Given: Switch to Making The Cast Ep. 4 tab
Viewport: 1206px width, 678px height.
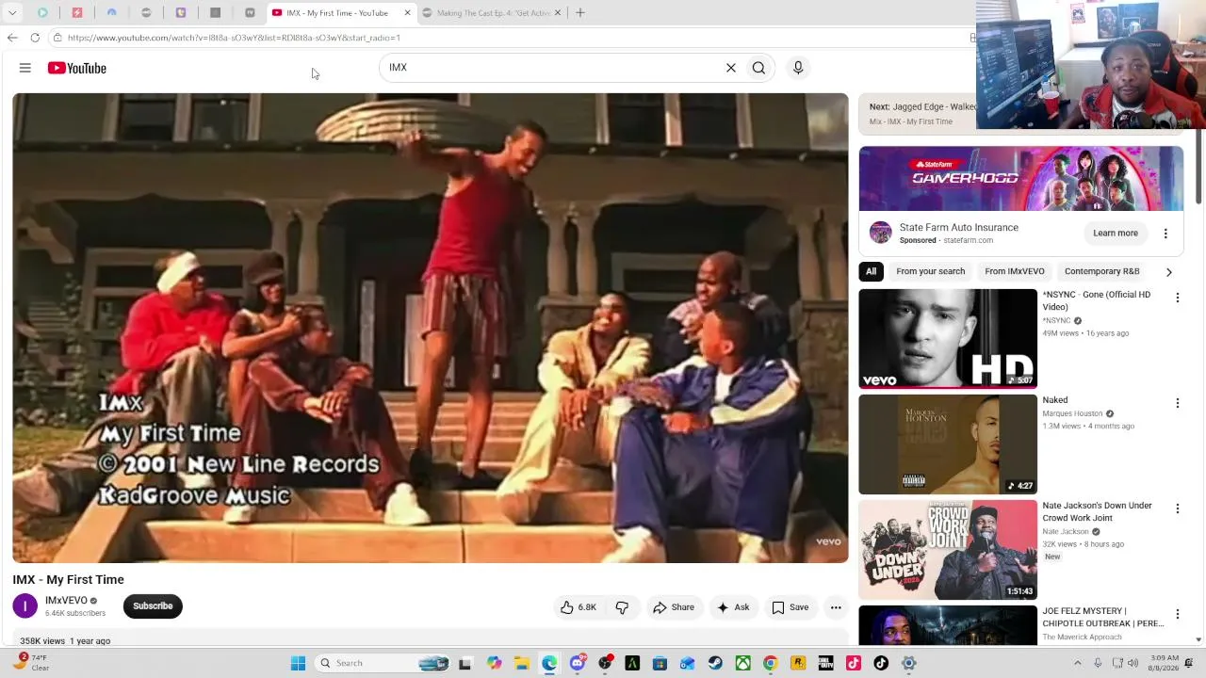Looking at the screenshot, I should [493, 13].
